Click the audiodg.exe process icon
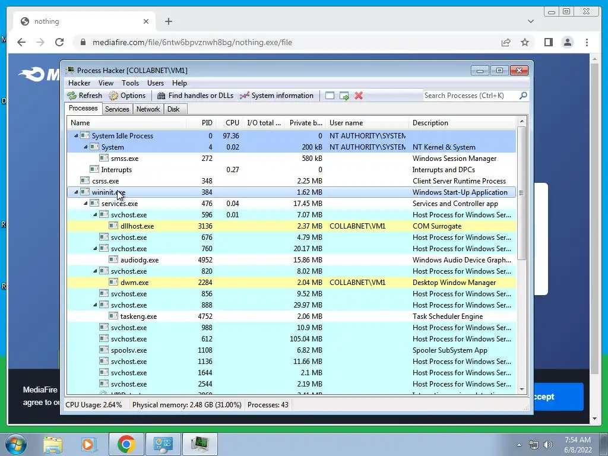 click(x=113, y=259)
